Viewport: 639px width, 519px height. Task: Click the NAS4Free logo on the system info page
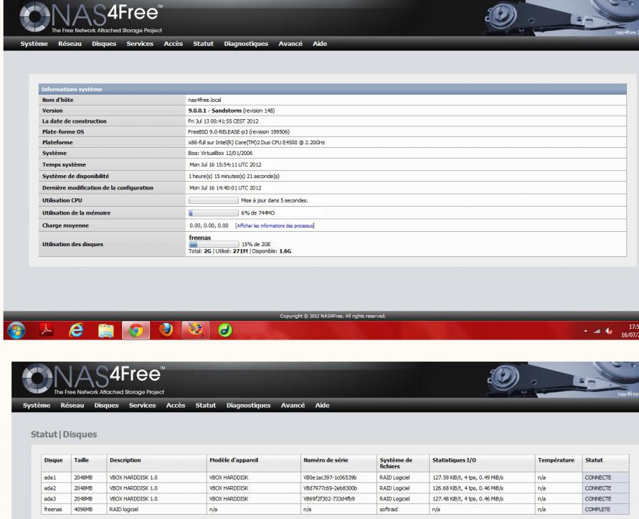point(91,17)
